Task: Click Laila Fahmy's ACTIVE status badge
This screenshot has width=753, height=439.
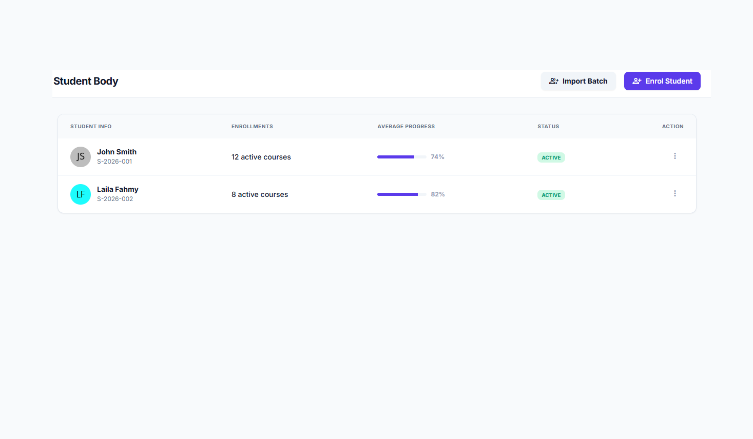Action: (x=551, y=195)
